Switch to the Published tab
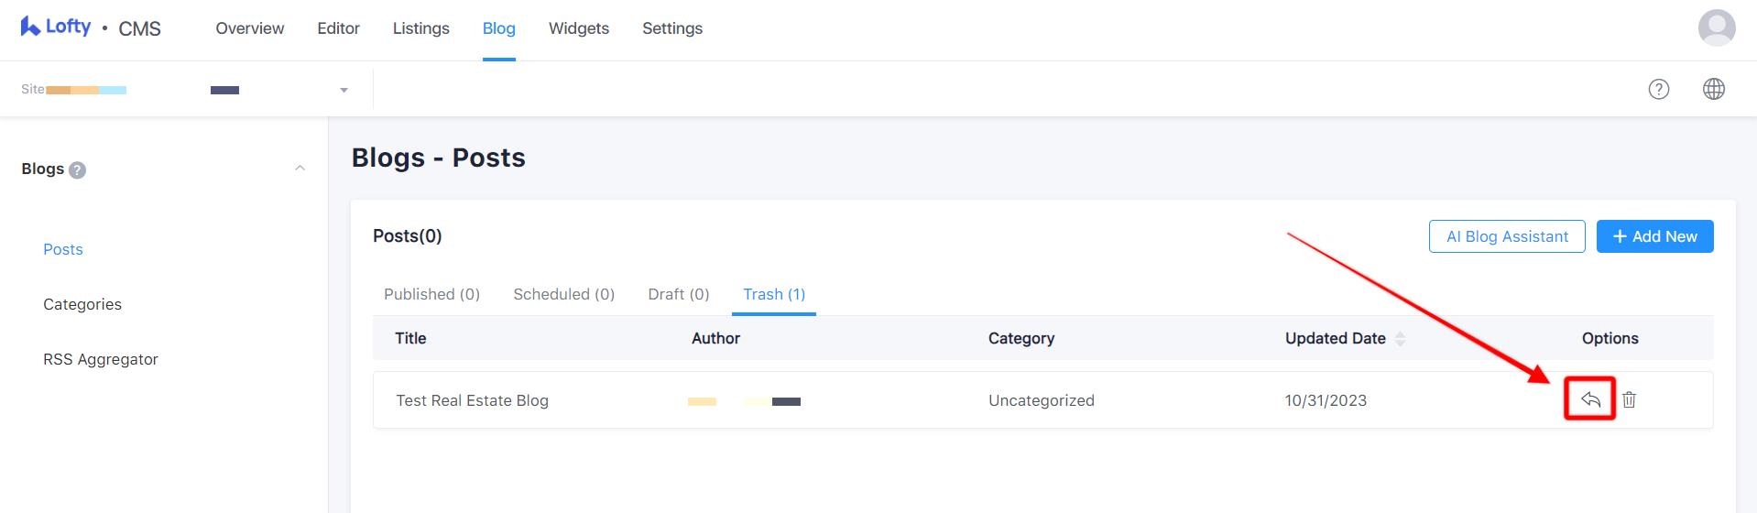This screenshot has height=513, width=1757. click(431, 294)
